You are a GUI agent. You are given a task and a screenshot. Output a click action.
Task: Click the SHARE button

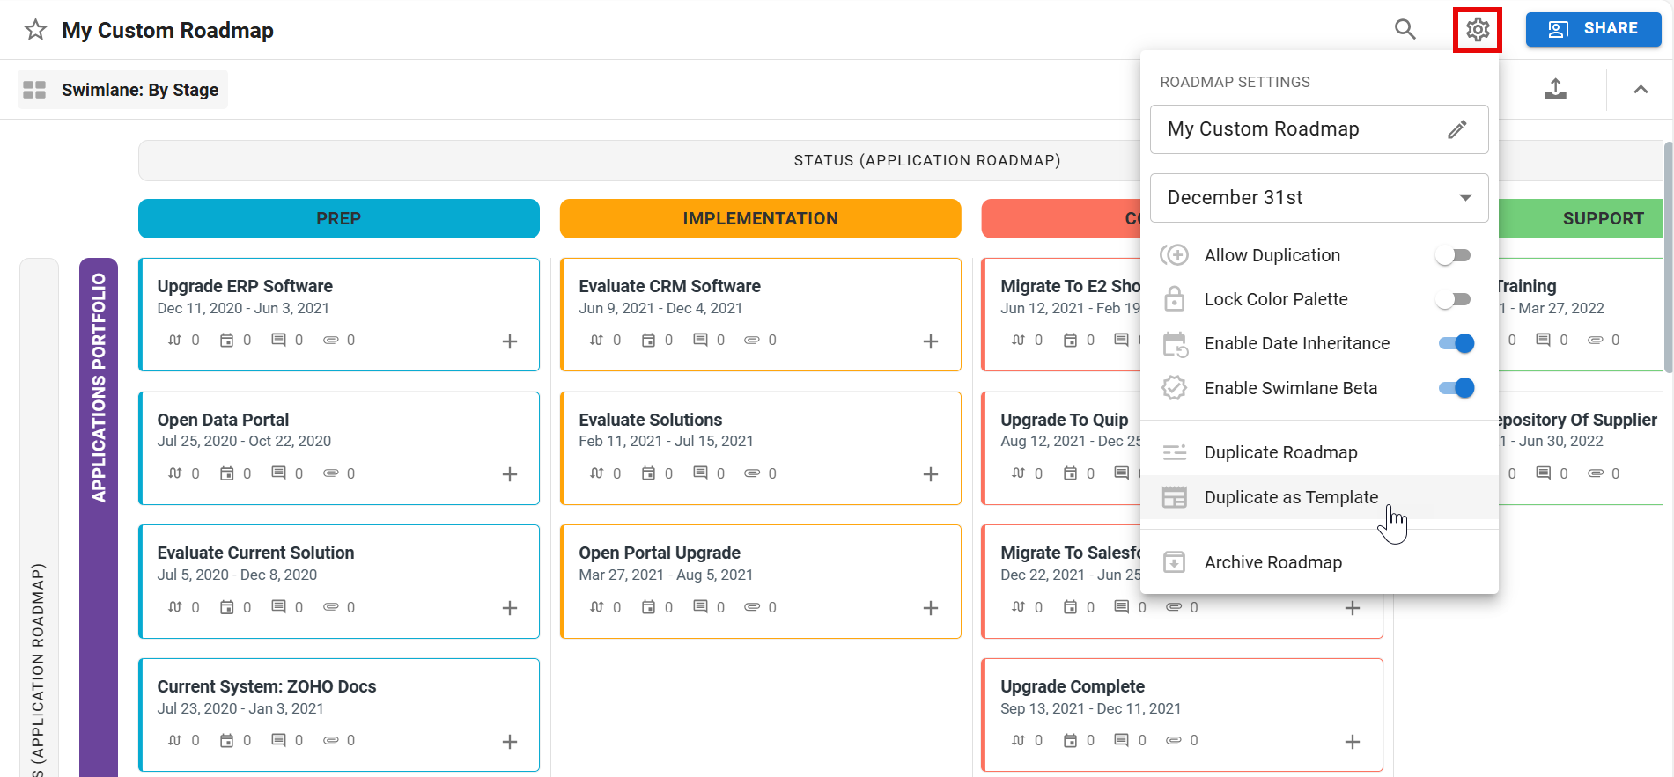[x=1592, y=29]
